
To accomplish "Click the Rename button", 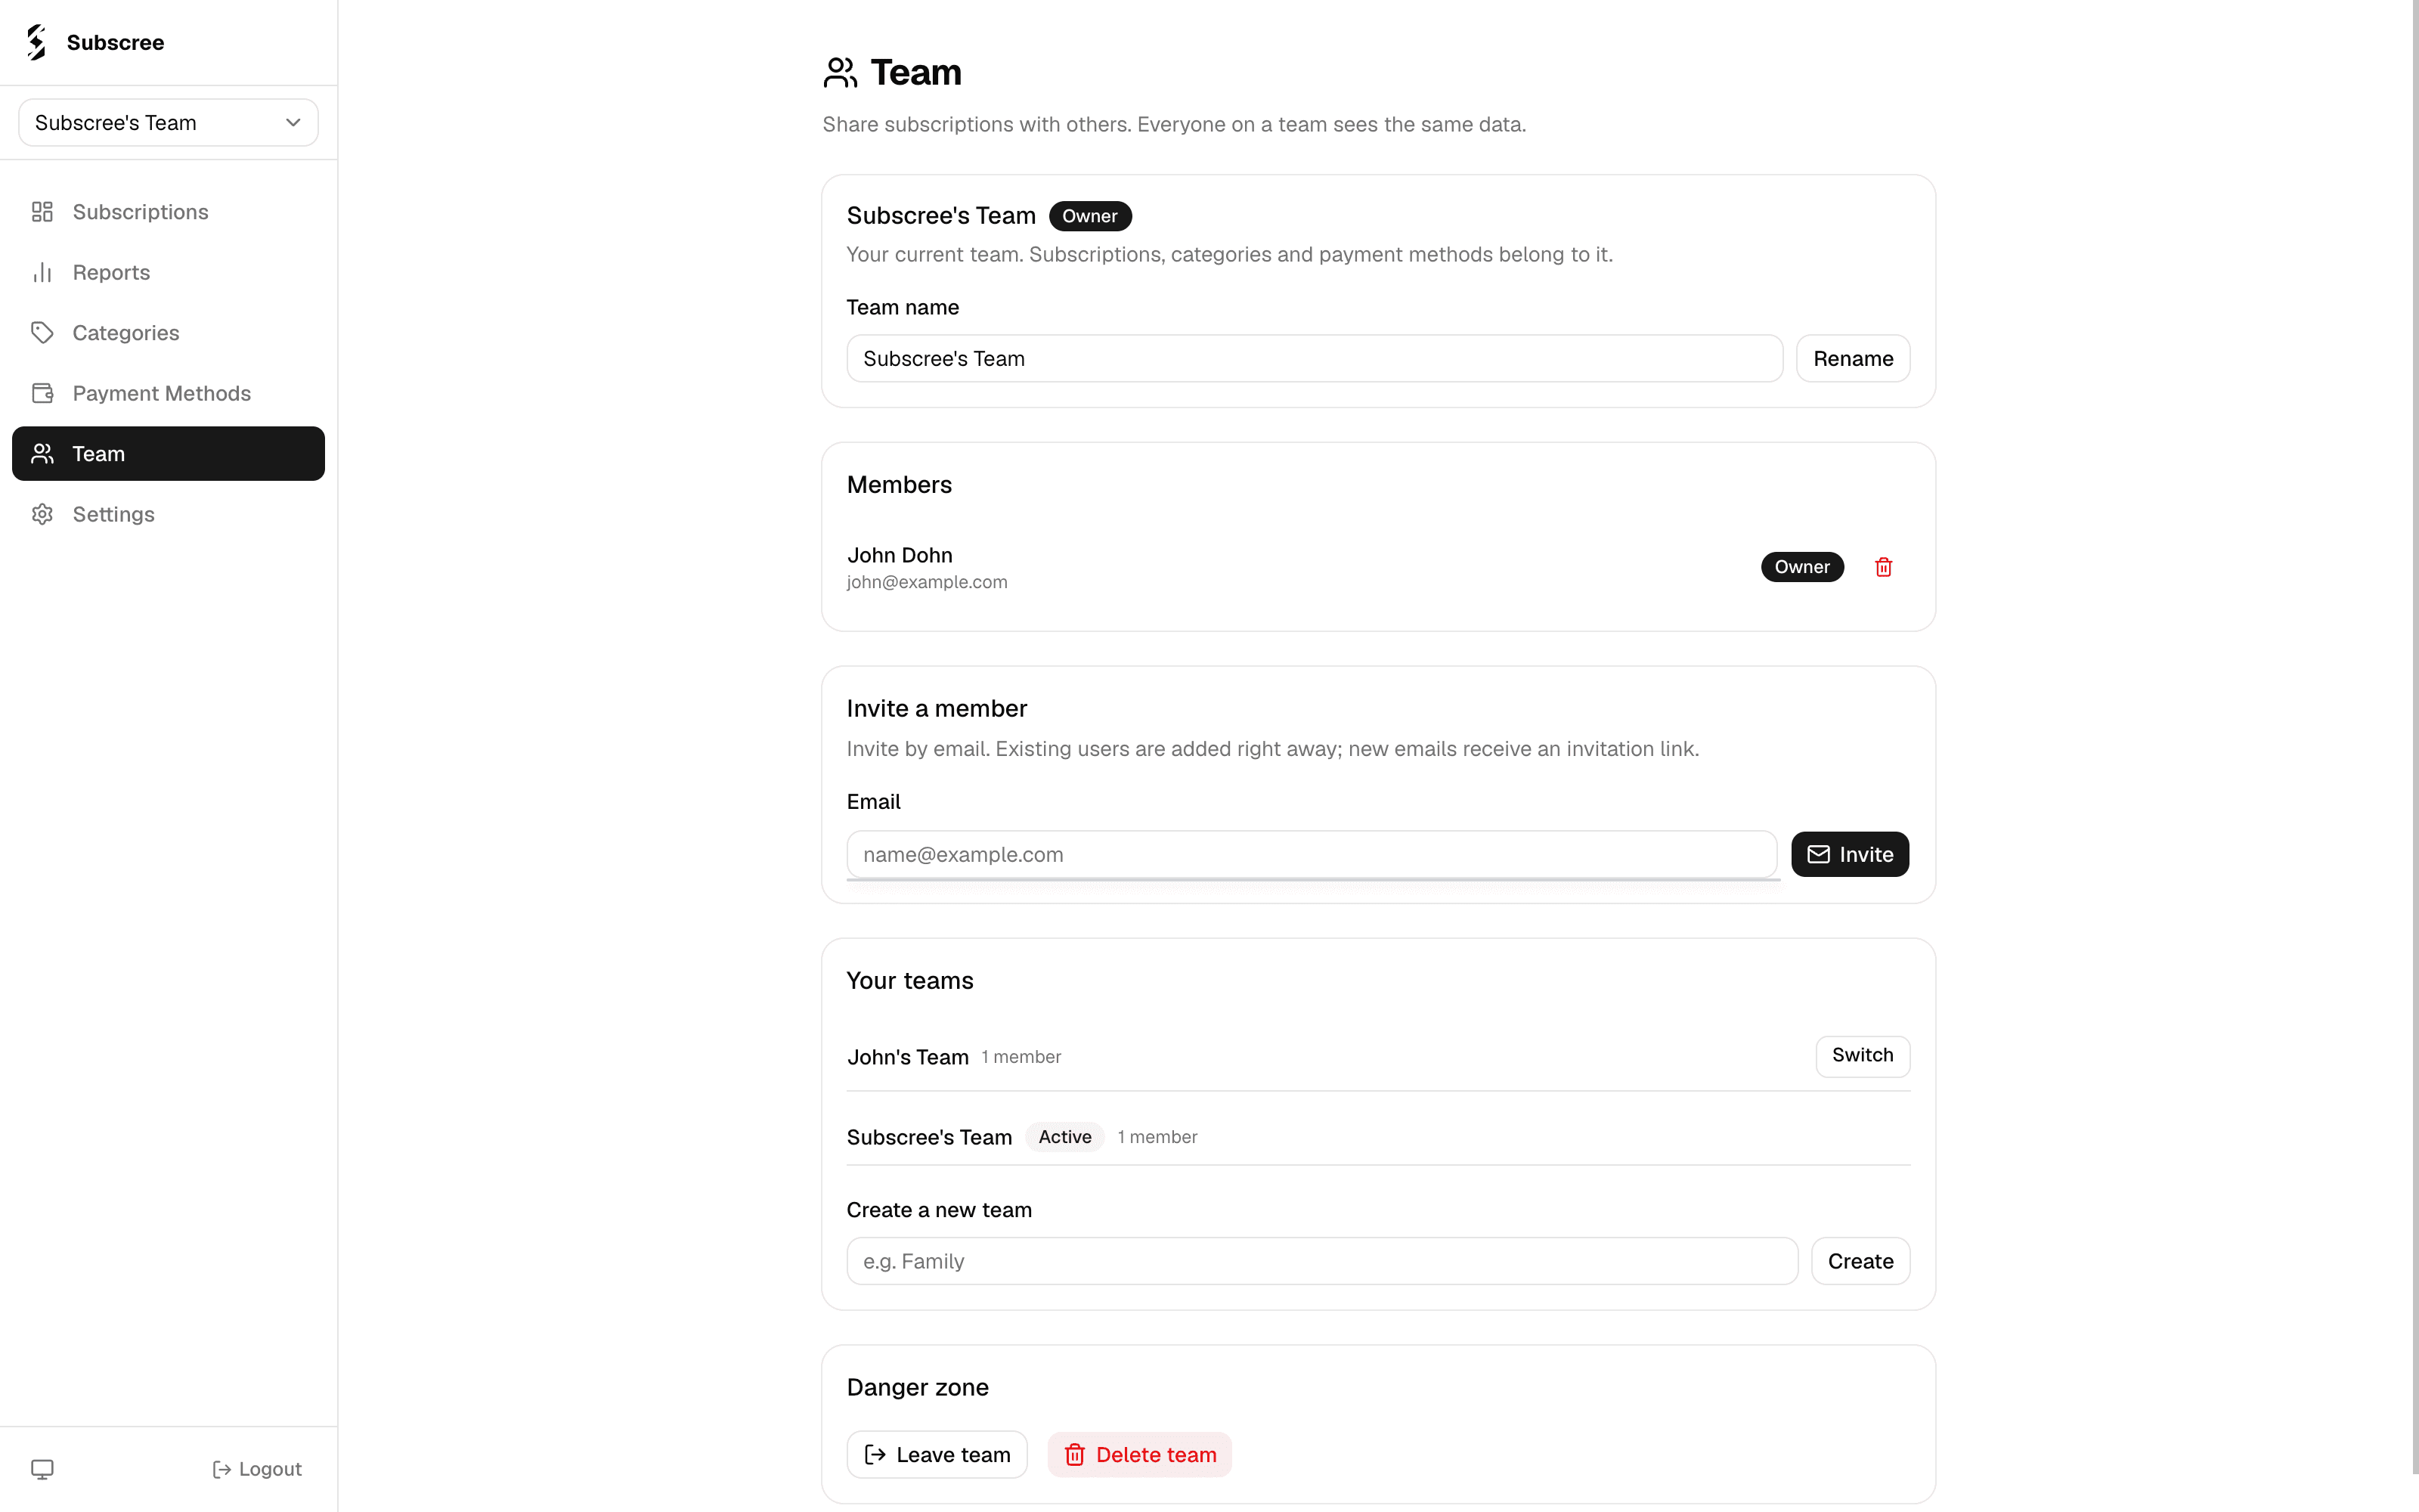I will 1852,358.
